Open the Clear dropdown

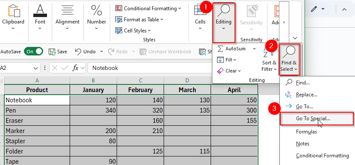point(229,71)
